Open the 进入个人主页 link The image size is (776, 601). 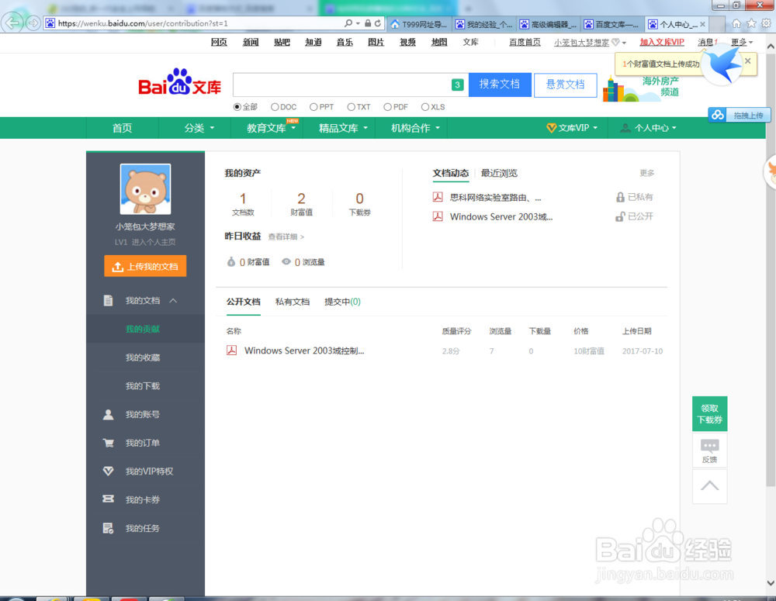(154, 243)
